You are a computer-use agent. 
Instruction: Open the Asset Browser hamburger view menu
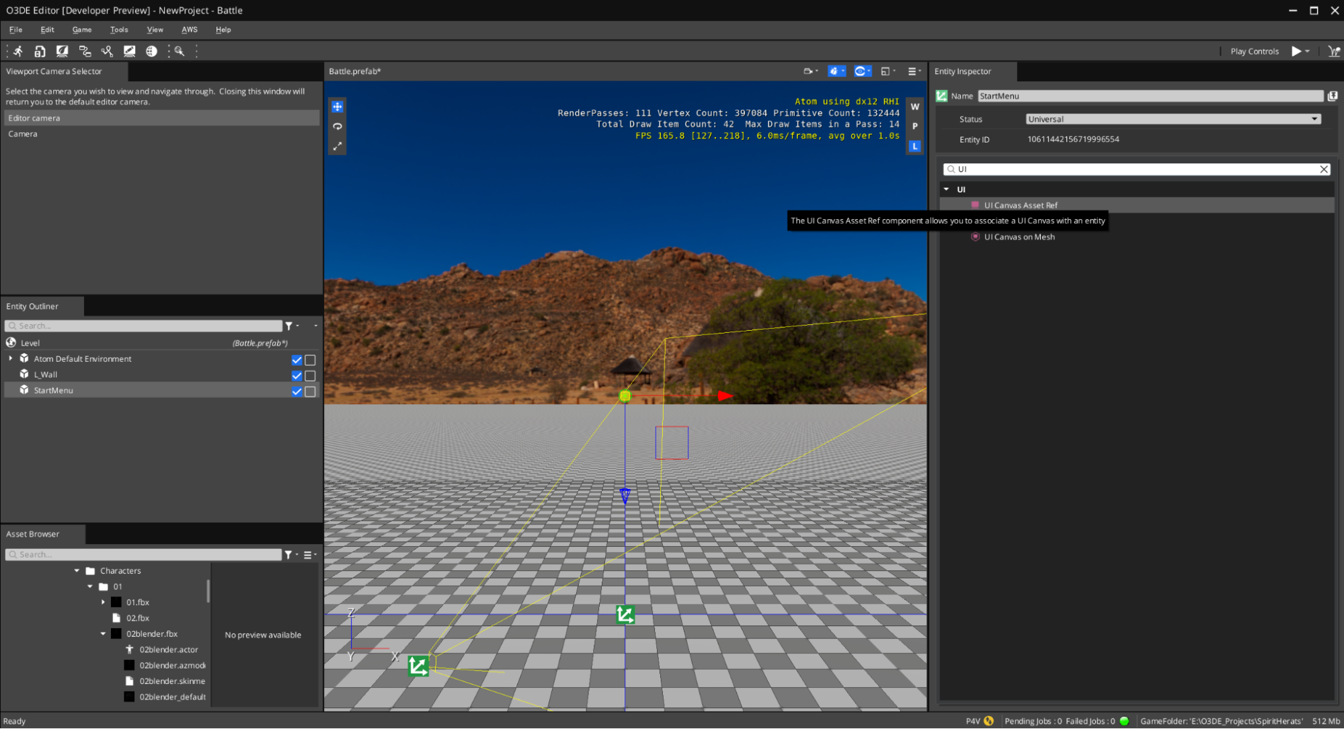pyautogui.click(x=310, y=555)
